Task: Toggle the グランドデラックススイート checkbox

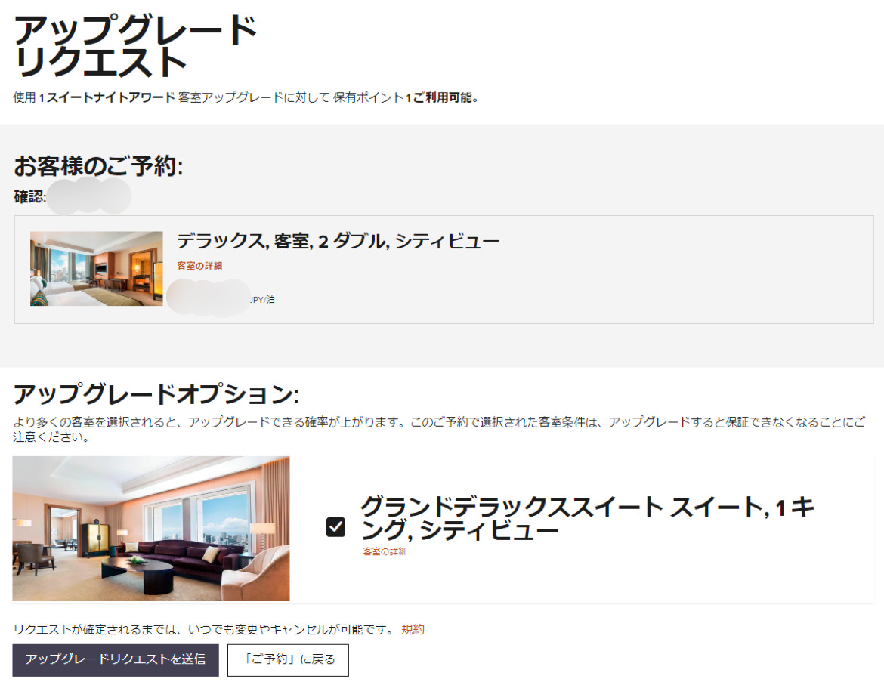Action: [335, 527]
